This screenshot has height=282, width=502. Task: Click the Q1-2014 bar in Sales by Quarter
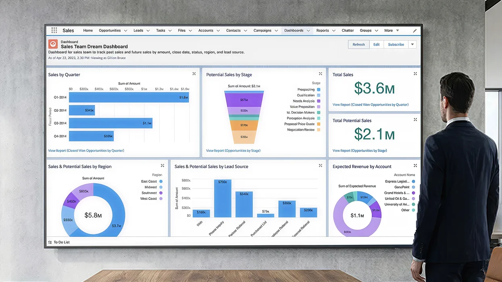tap(129, 97)
